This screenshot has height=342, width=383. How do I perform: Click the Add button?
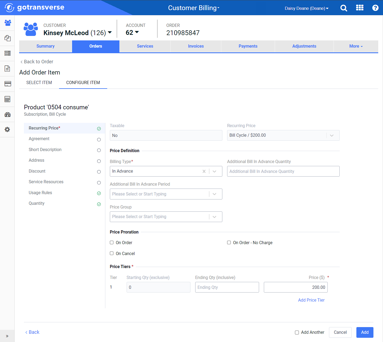click(365, 332)
